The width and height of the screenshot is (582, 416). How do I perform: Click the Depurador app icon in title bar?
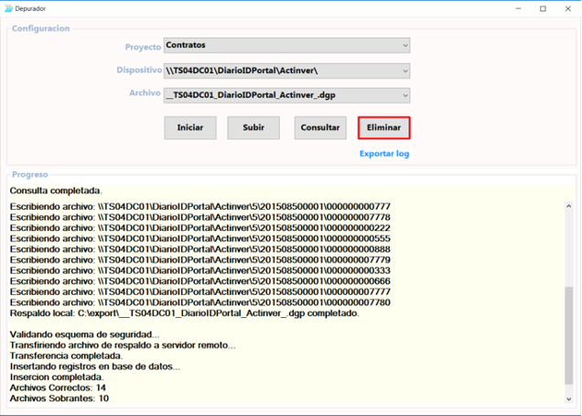pos(9,8)
